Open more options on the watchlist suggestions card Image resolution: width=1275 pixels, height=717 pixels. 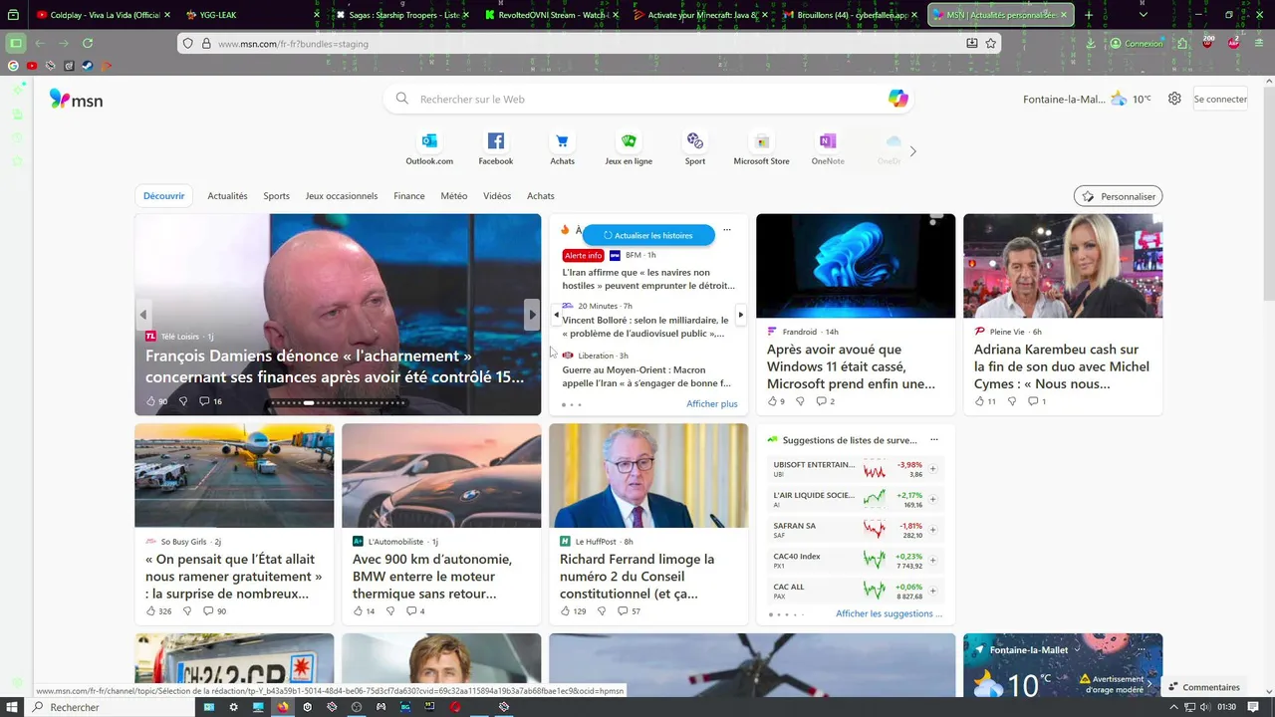pos(933,440)
